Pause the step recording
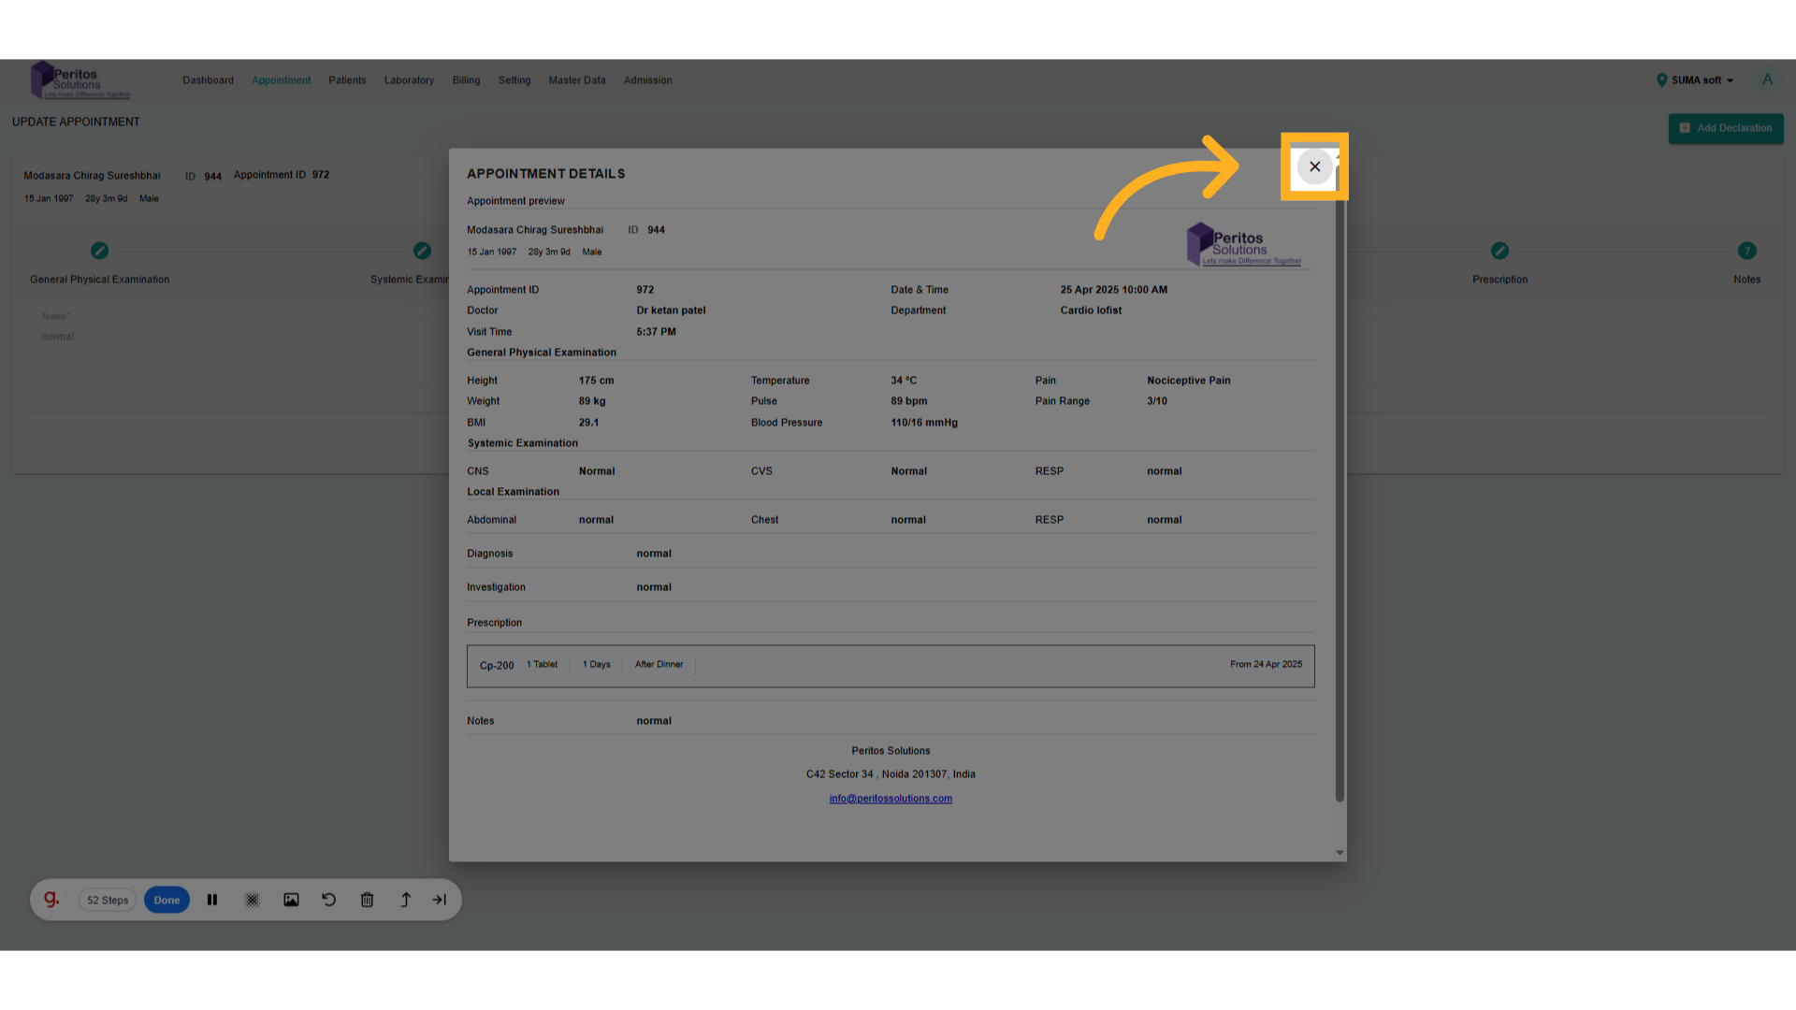This screenshot has width=1796, height=1010. (x=212, y=900)
